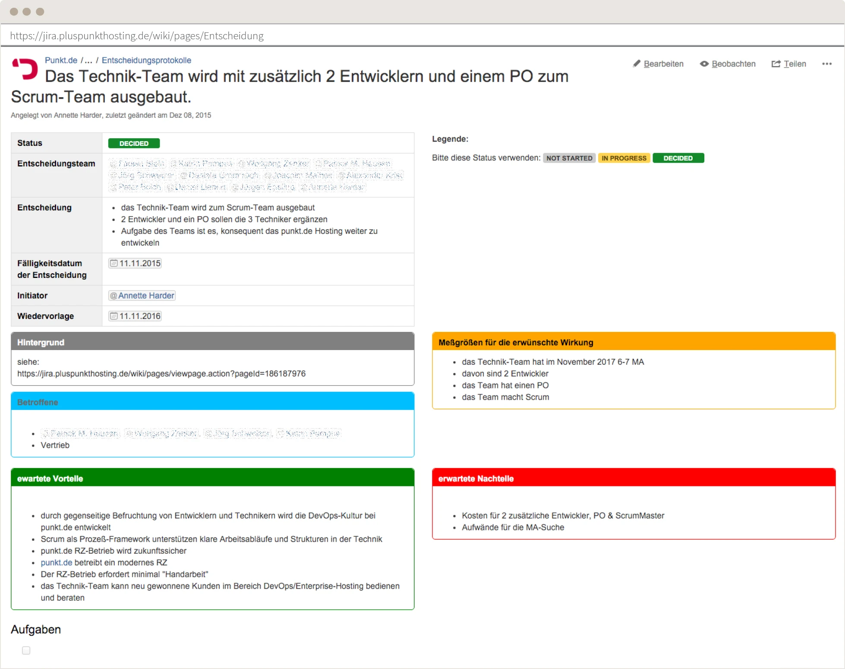Click bullet 'das Team macht Scrum'
This screenshot has width=845, height=669.
click(x=505, y=397)
